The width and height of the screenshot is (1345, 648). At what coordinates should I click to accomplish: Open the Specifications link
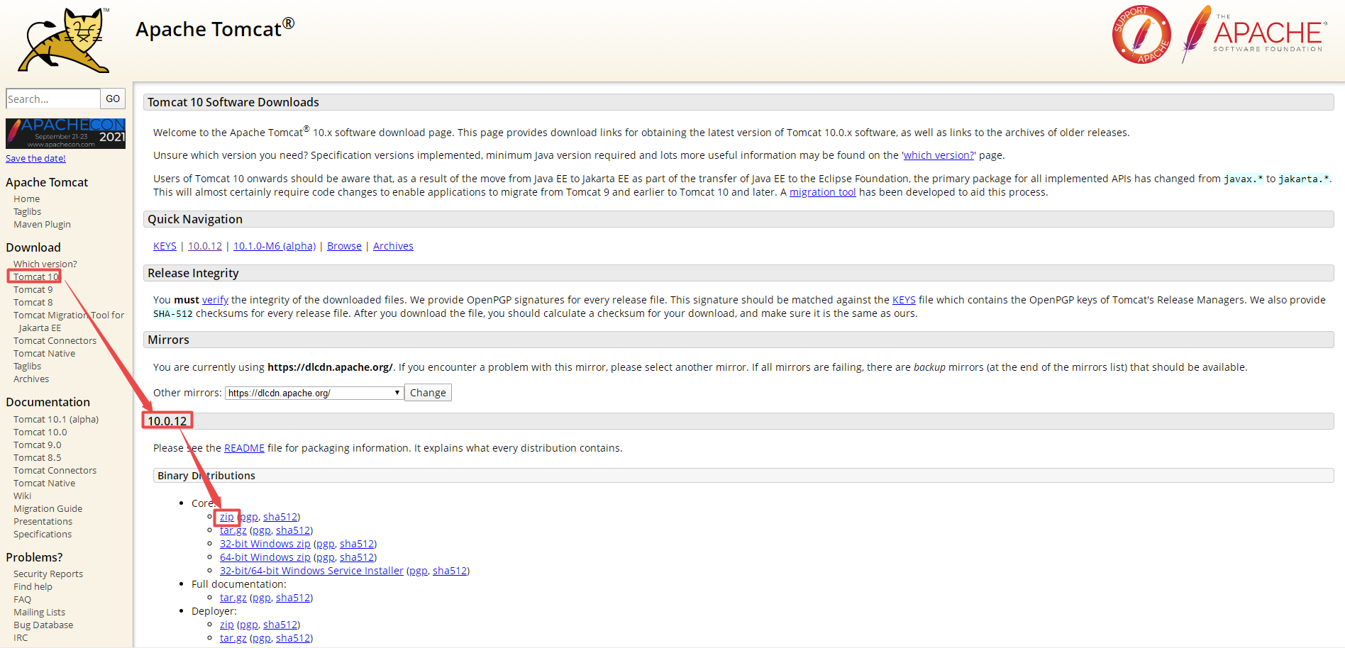(x=43, y=535)
